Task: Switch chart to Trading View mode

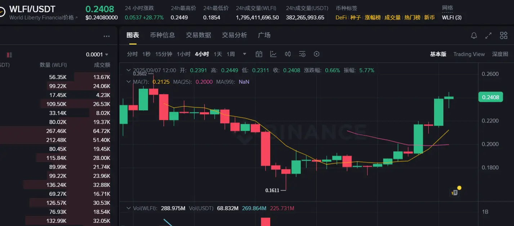Action: click(469, 54)
